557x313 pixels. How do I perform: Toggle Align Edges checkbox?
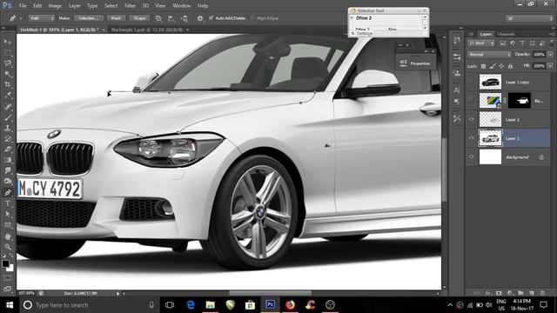click(x=252, y=18)
